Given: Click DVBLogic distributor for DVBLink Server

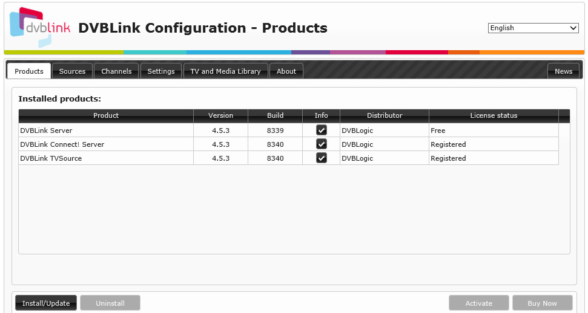Looking at the screenshot, I should [357, 131].
